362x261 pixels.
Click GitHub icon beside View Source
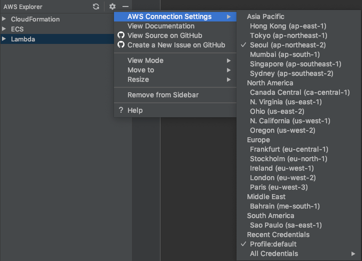[x=121, y=35]
